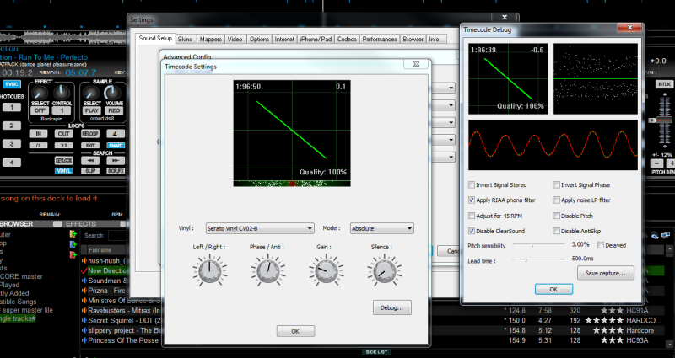Click the Save capture... button
Screen dimensions: 675x358
coord(605,272)
